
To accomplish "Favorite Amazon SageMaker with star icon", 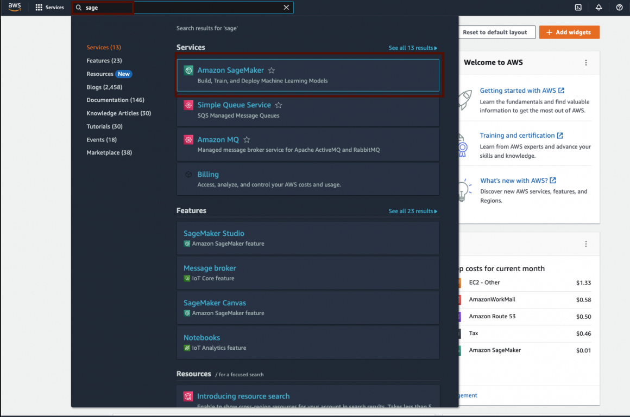I will [272, 70].
